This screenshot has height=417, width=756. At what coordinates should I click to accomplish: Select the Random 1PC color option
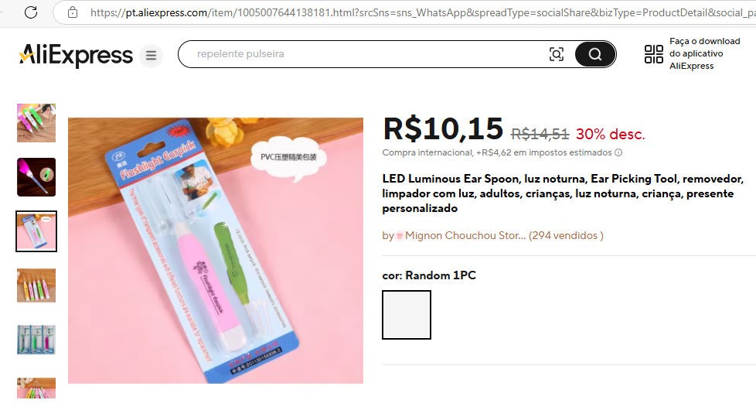407,315
